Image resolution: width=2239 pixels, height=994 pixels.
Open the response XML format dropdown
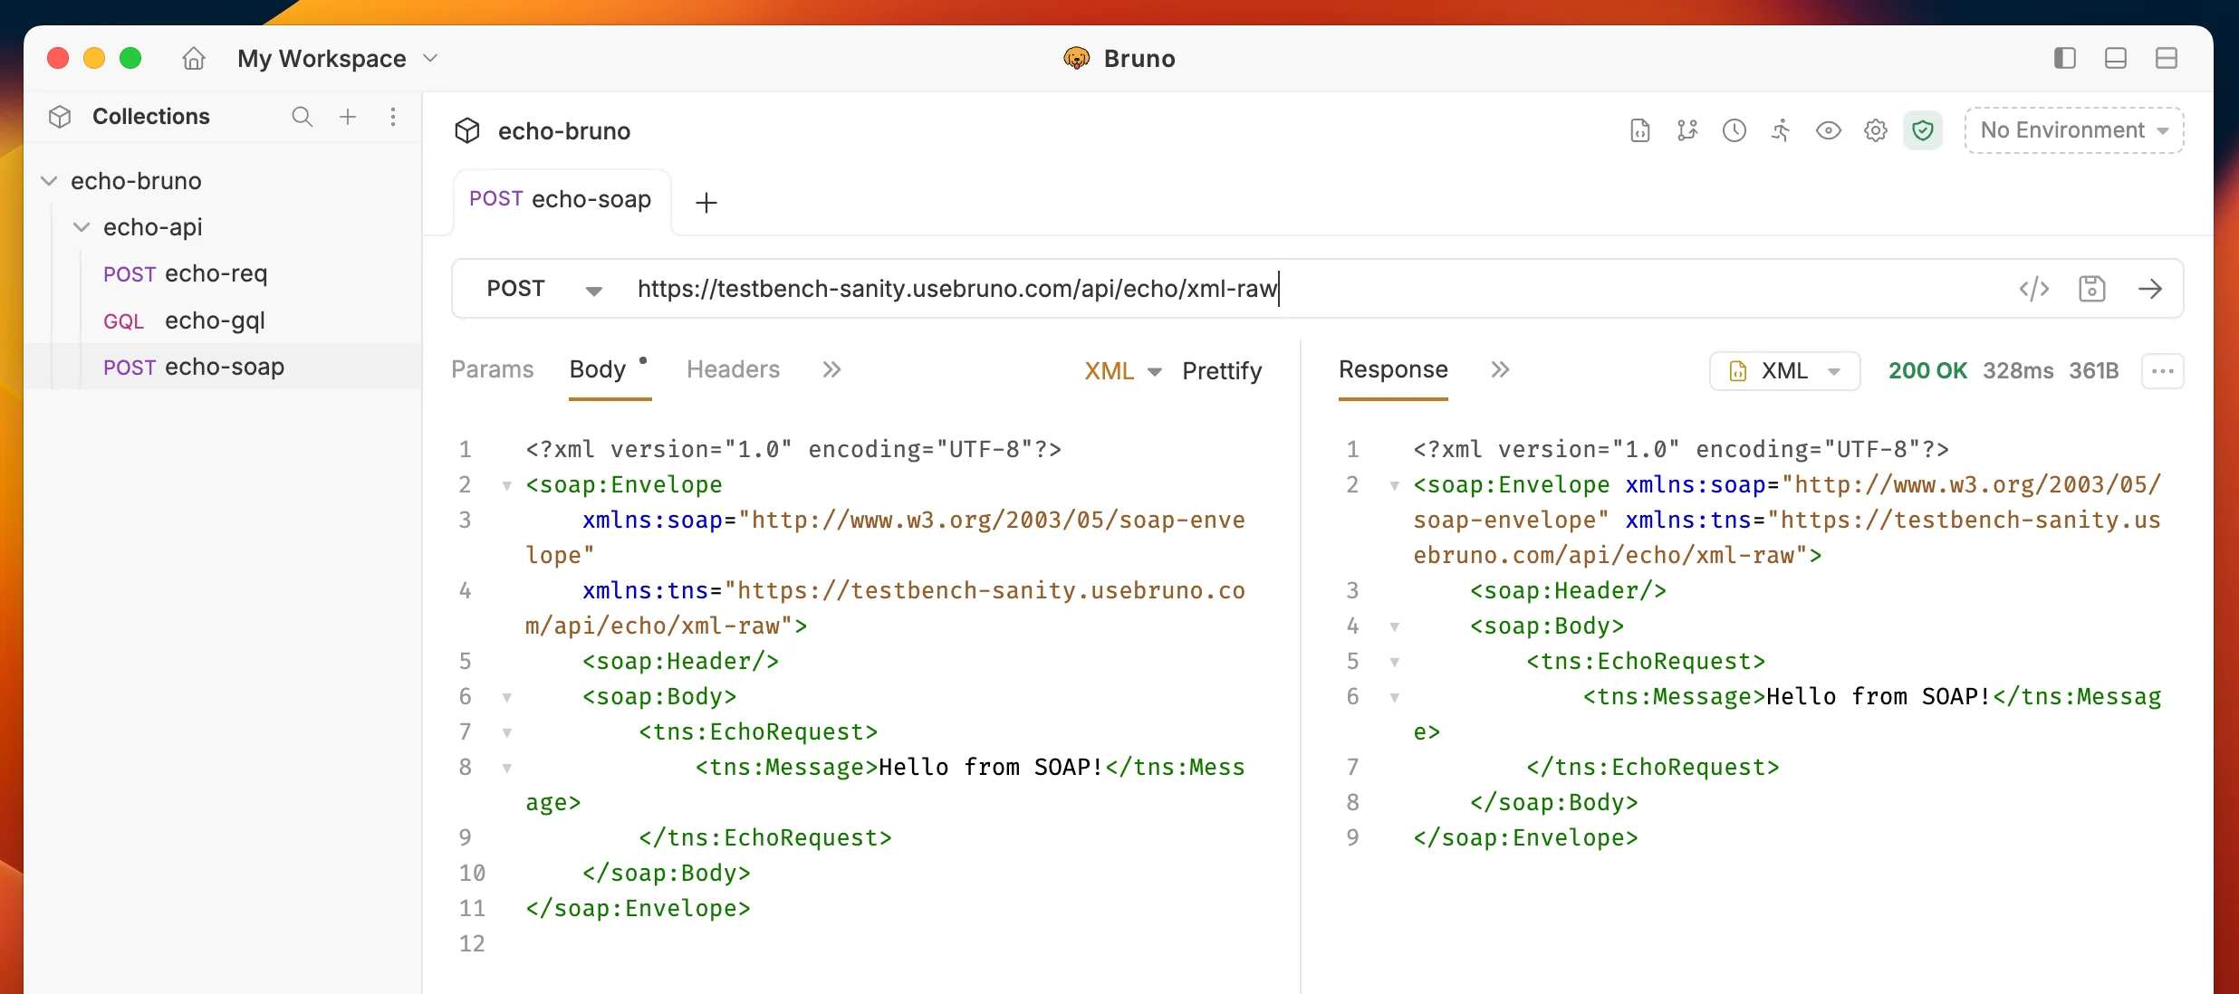click(x=1784, y=371)
